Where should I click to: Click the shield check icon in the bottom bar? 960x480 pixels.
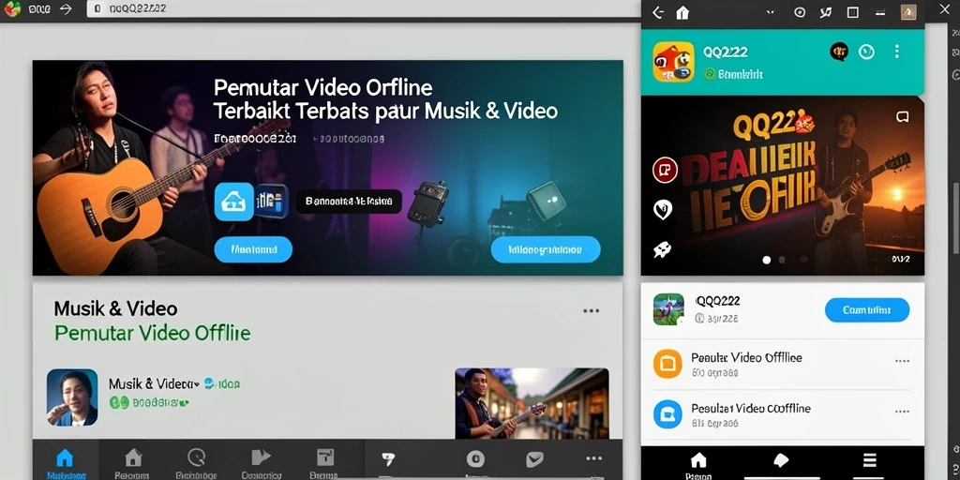click(x=534, y=459)
